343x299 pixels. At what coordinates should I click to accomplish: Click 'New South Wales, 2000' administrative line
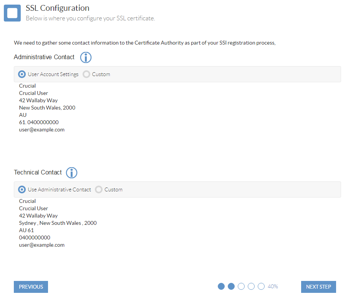[47, 108]
